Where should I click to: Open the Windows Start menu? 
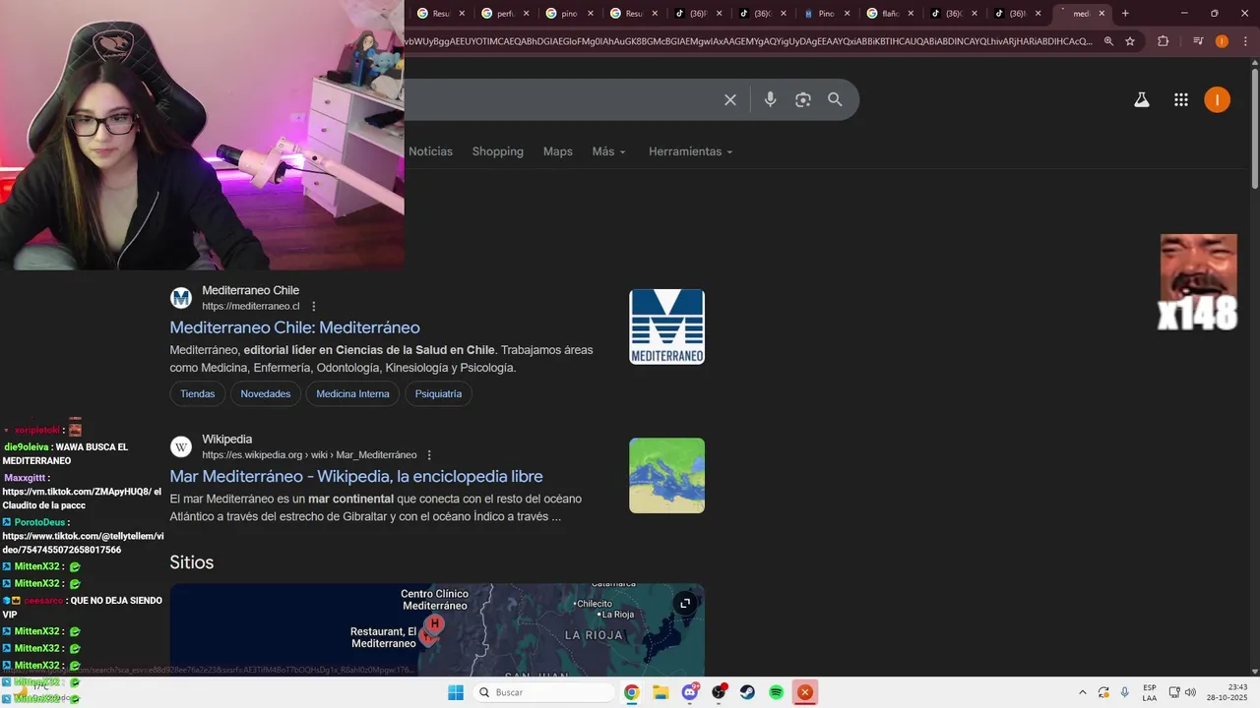pos(456,692)
